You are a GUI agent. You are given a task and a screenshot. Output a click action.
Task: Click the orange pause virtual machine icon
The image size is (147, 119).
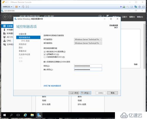(x=16, y=7)
